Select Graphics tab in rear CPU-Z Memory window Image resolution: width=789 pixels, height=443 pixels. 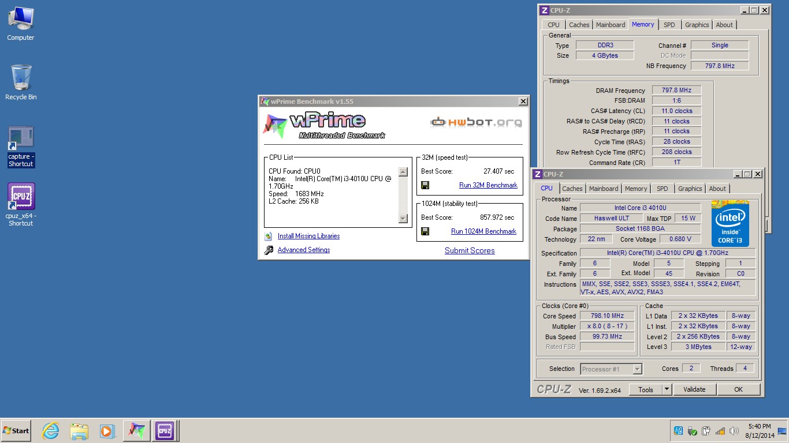point(697,25)
